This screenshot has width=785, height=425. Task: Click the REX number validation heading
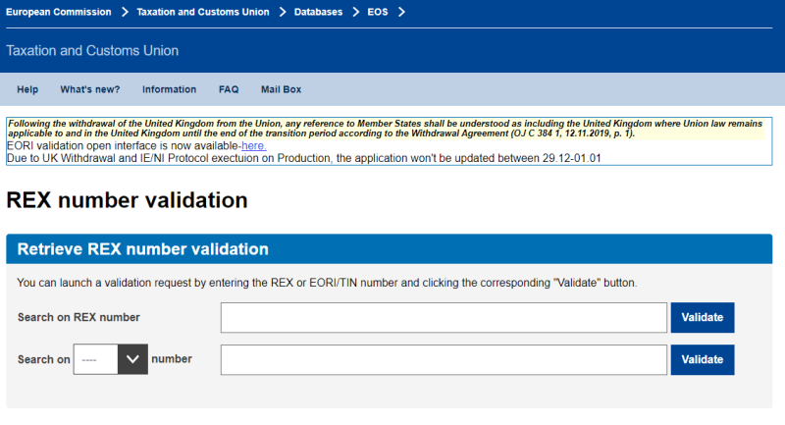point(127,200)
